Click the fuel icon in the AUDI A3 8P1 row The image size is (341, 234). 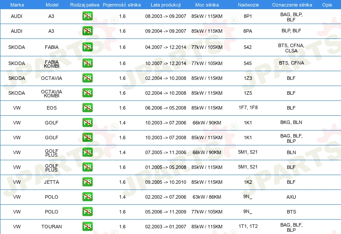click(x=87, y=16)
